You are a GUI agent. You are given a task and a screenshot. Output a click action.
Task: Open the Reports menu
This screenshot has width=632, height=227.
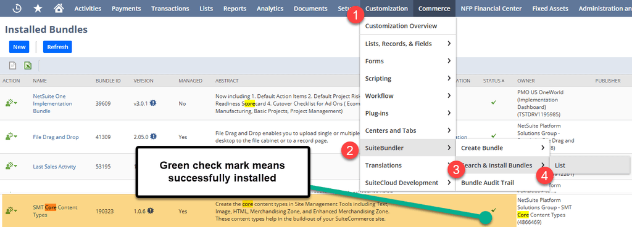point(235,8)
